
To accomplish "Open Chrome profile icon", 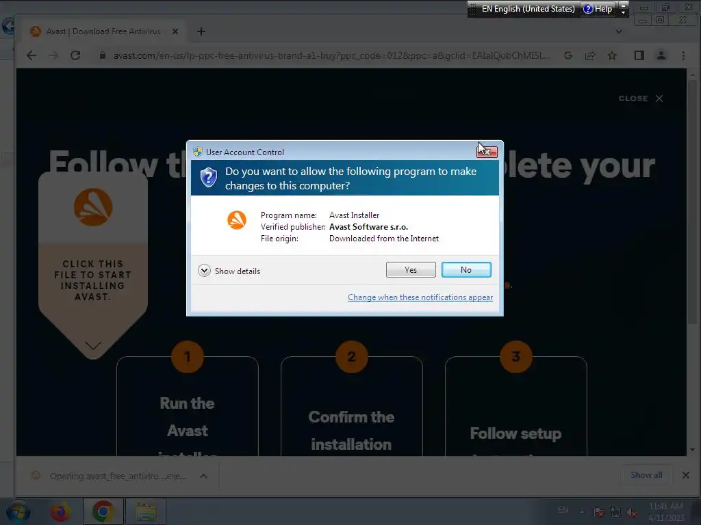I will [x=661, y=55].
